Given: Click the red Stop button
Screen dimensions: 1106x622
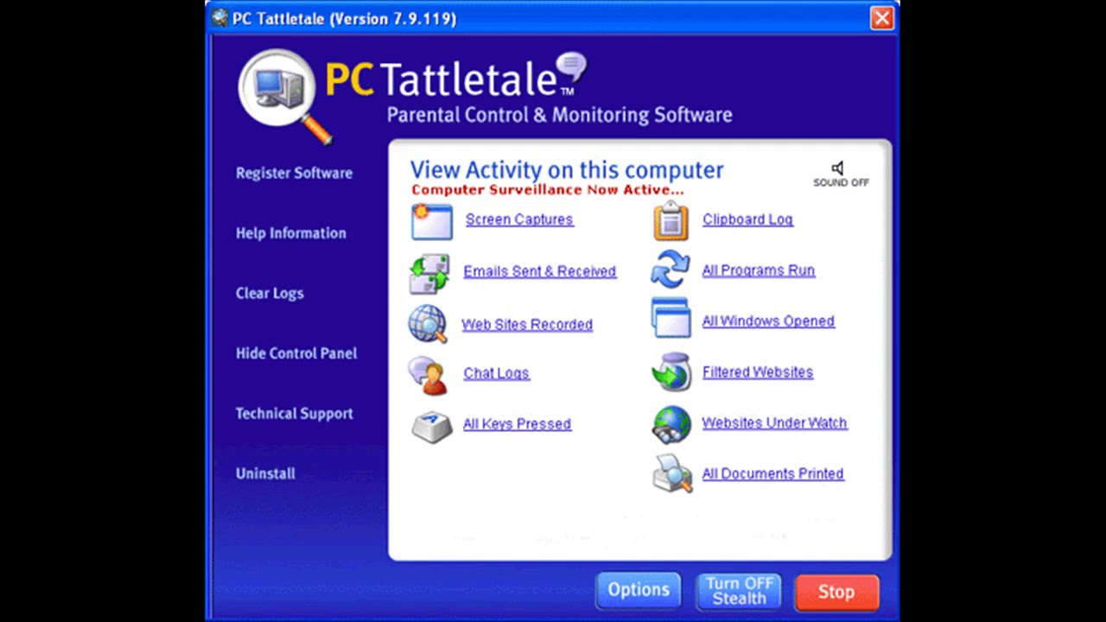Looking at the screenshot, I should [x=836, y=592].
